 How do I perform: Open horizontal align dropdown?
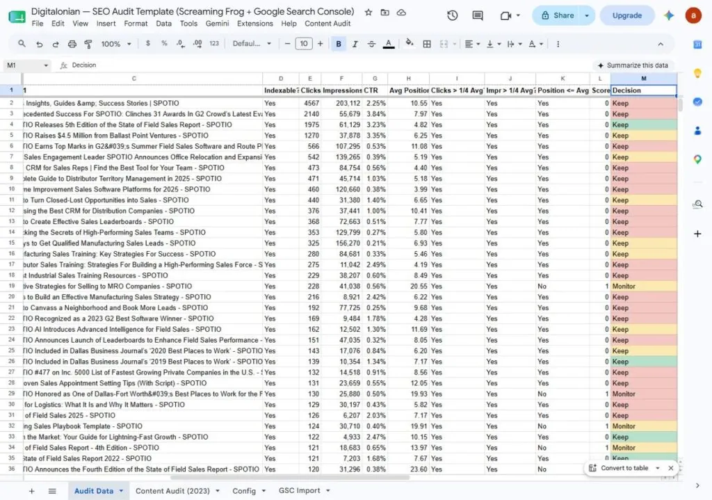coord(472,44)
